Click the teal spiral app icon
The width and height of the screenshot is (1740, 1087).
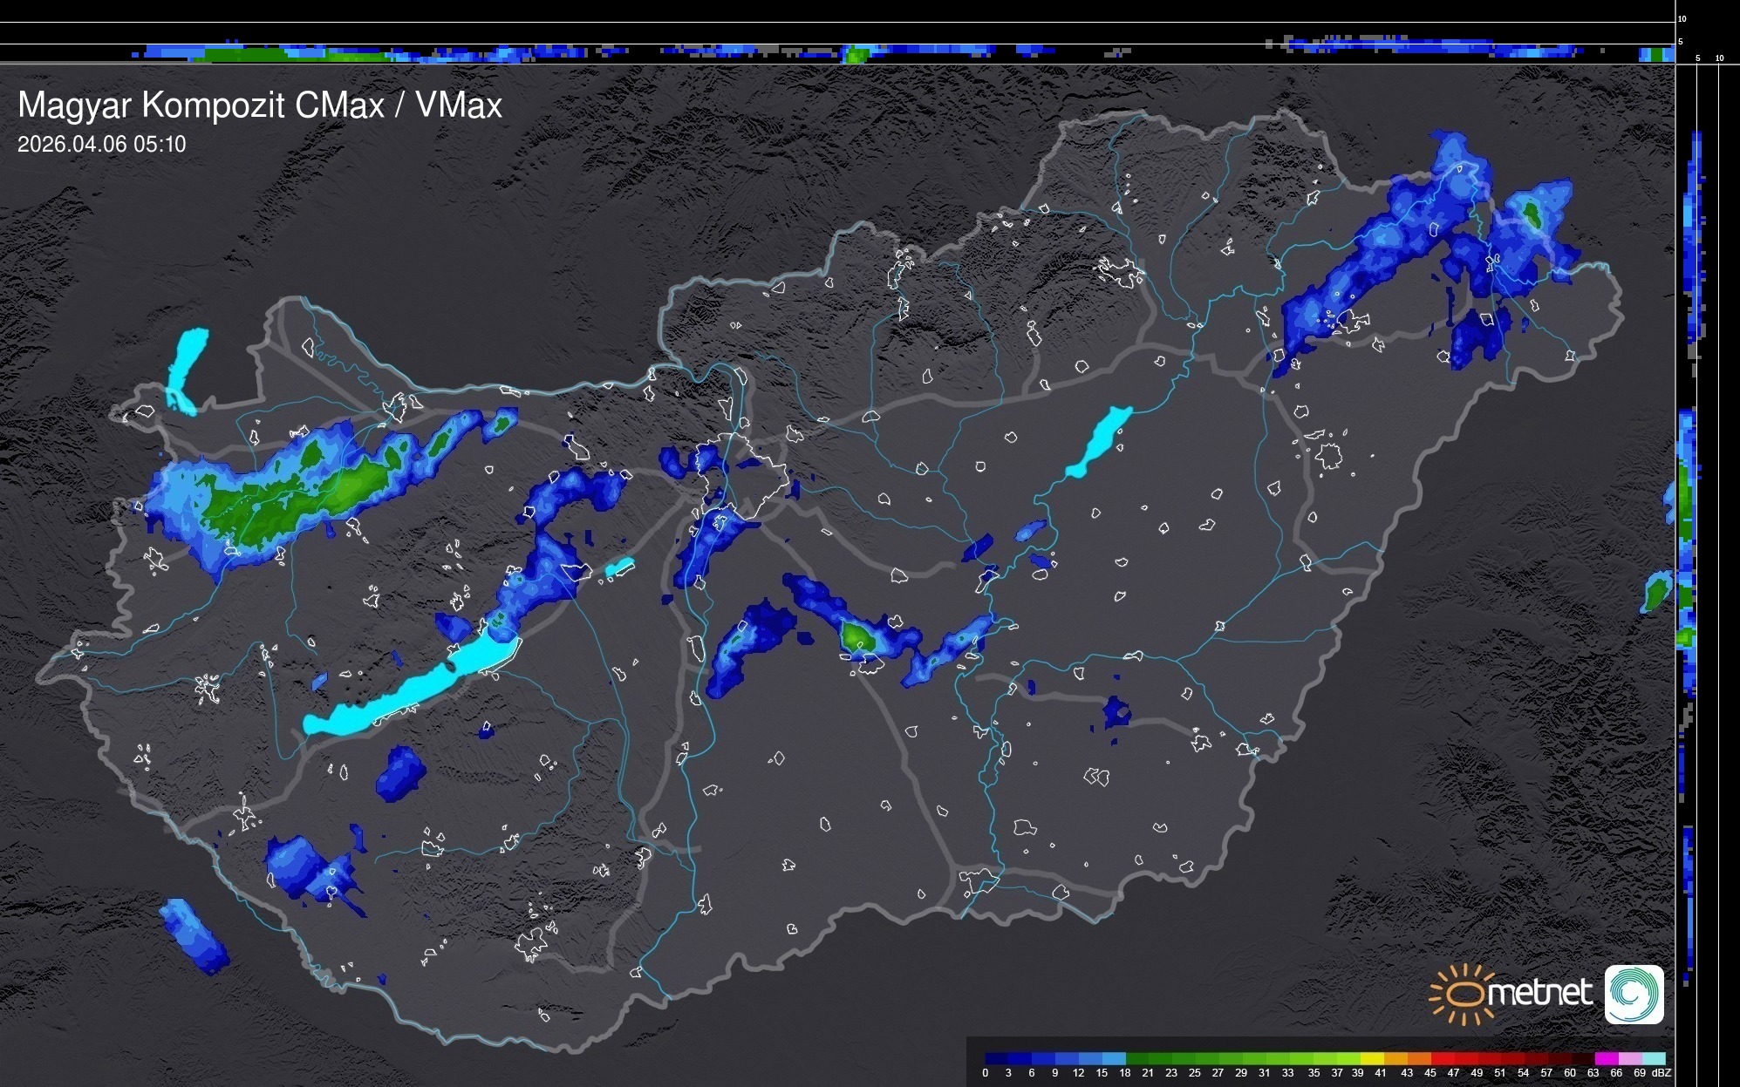pyautogui.click(x=1634, y=994)
